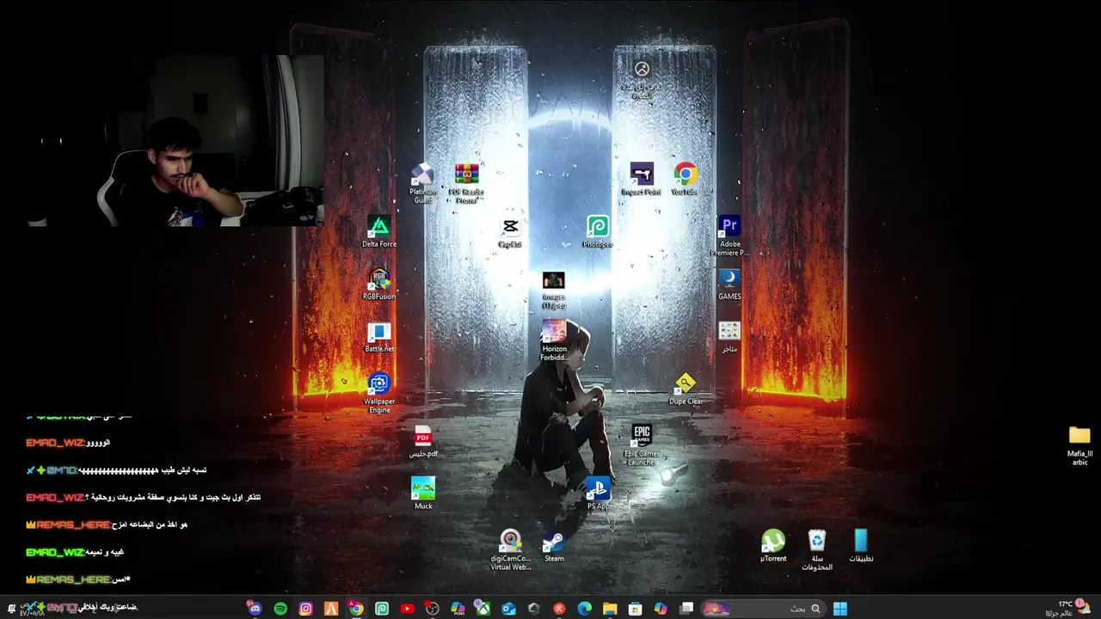Open Photopea from the taskbar
1101x619 pixels.
point(382,609)
